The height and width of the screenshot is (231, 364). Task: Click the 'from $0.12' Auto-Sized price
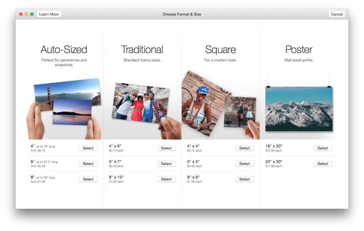pyautogui.click(x=38, y=151)
